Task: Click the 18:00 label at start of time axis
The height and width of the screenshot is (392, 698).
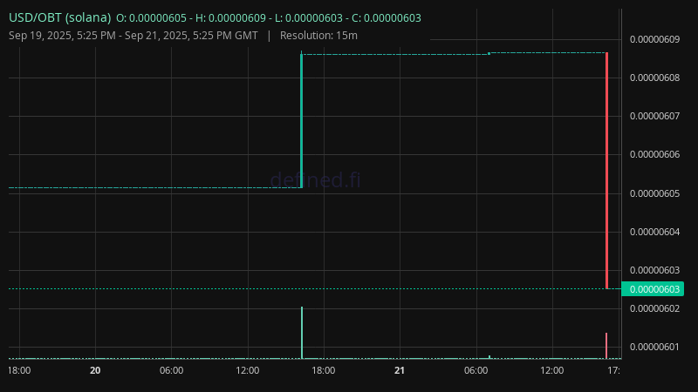Action: coord(19,370)
